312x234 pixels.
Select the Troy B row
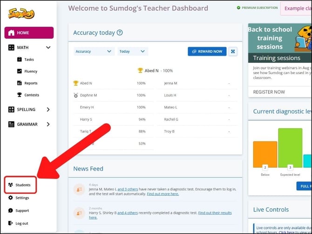coord(197,131)
